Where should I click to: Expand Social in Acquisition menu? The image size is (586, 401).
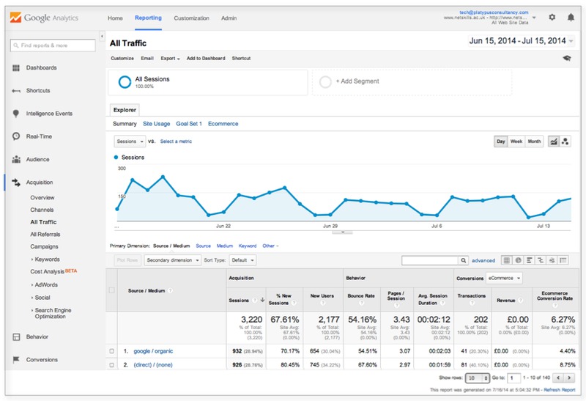click(x=41, y=298)
